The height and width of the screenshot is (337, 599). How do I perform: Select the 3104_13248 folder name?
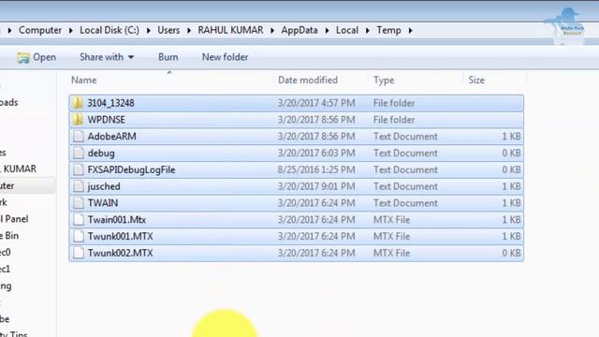(110, 103)
